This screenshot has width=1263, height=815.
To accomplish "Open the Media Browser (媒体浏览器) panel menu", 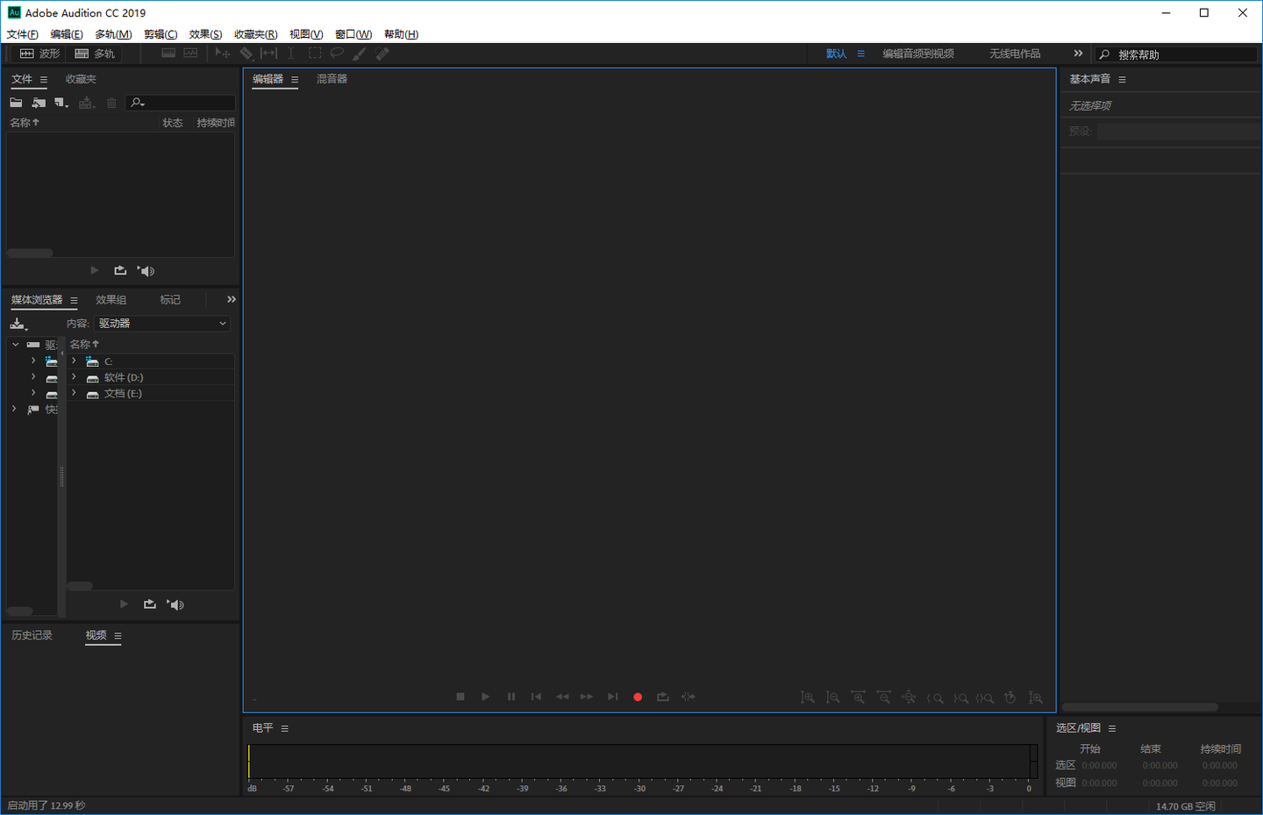I will 74,301.
